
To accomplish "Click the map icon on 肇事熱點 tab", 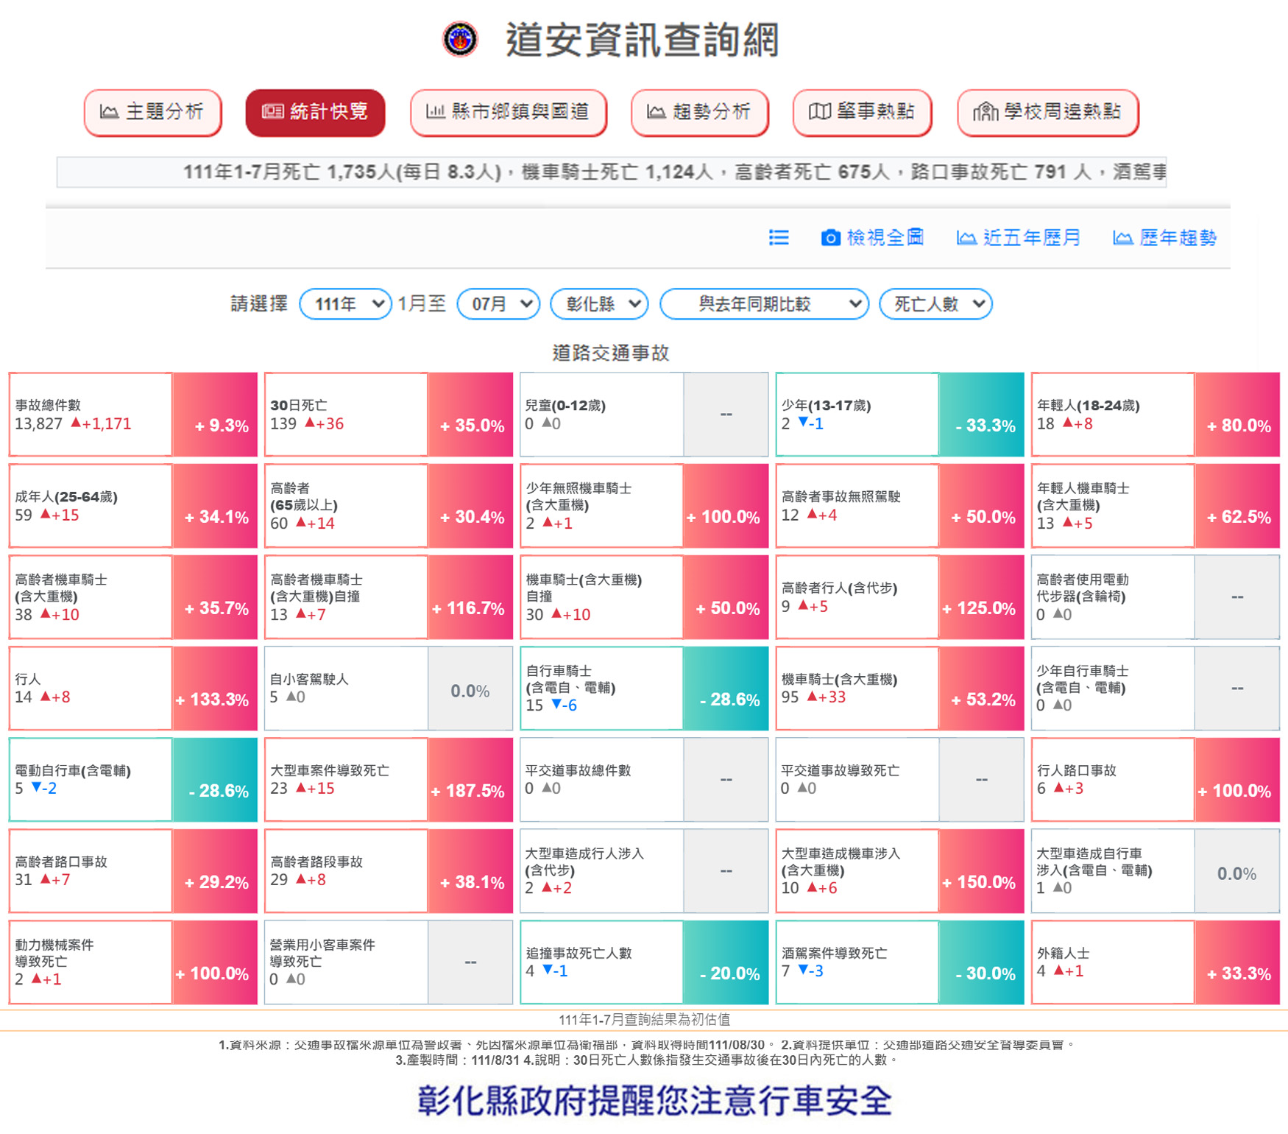I will click(x=820, y=112).
